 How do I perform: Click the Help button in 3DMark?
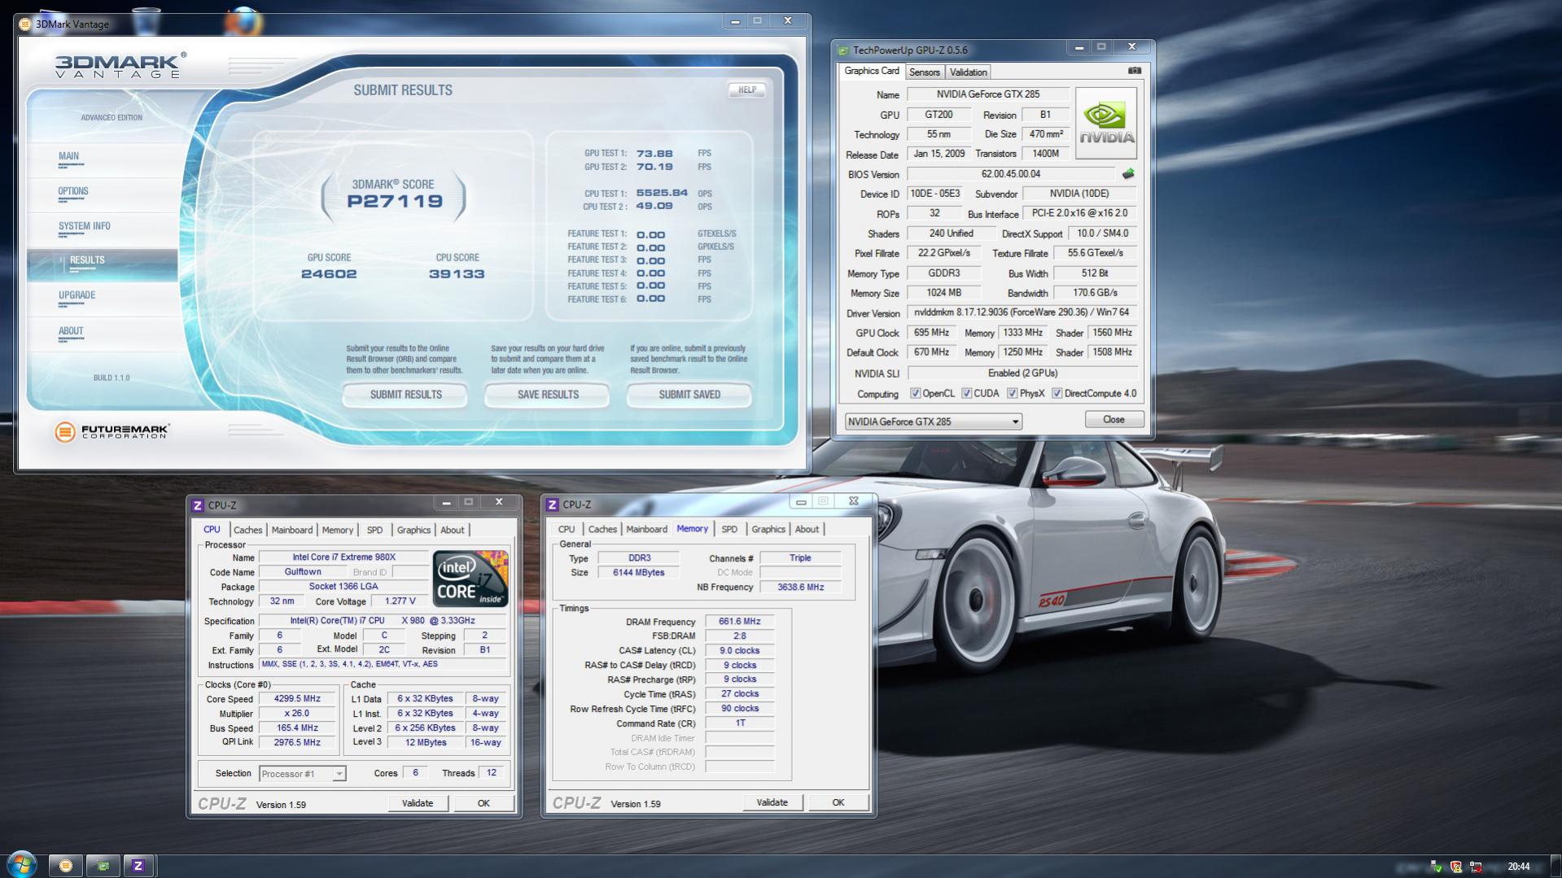pos(746,90)
